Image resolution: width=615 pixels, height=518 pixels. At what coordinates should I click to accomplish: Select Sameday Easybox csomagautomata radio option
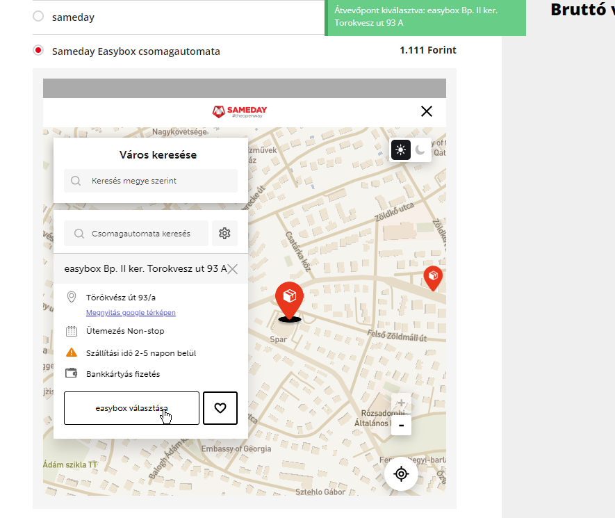(38, 51)
